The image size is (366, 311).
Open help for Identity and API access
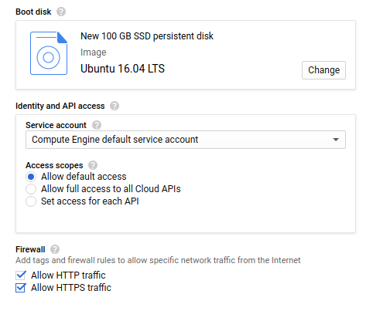(x=115, y=106)
